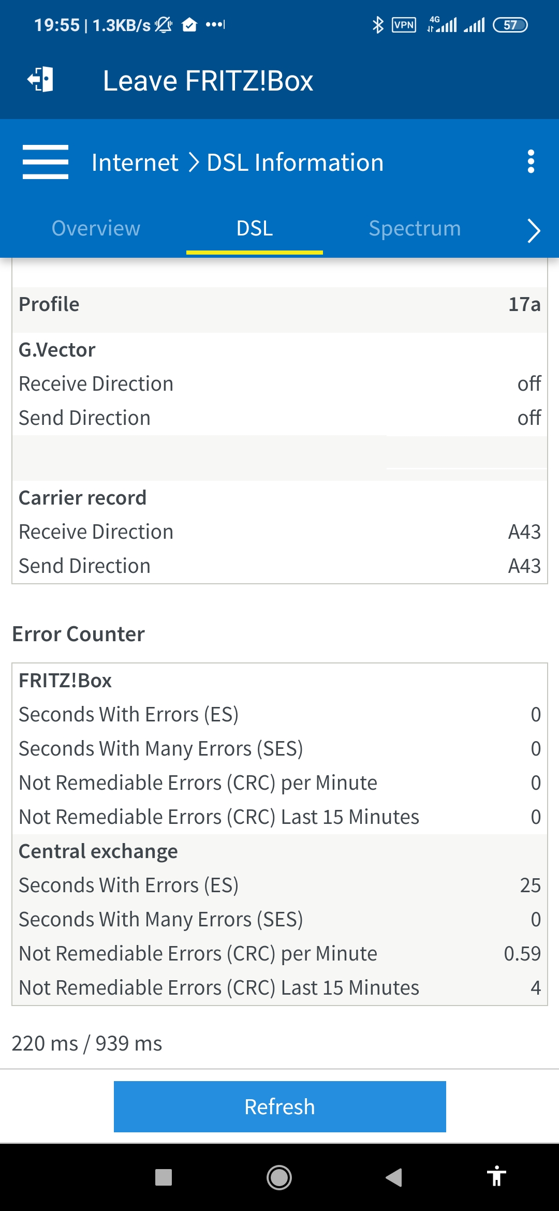The height and width of the screenshot is (1211, 559).
Task: Tap the VPN indicator in status bar
Action: [404, 24]
